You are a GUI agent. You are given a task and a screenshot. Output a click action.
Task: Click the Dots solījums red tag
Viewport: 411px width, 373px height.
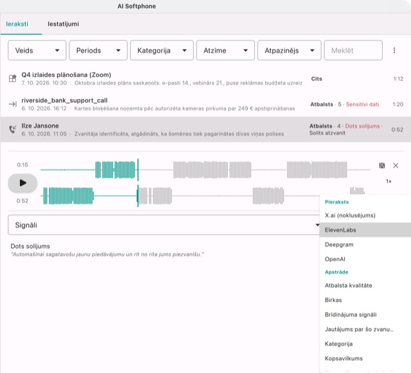point(362,126)
